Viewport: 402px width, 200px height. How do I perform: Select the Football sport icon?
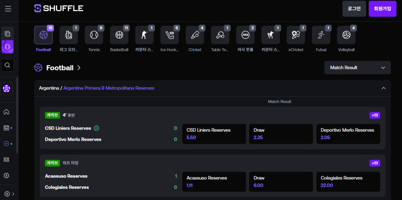[43, 35]
